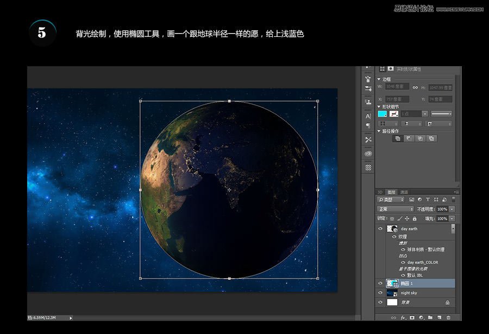489x334 pixels.
Task: Toggle lock all padlock icon
Action: (x=415, y=219)
